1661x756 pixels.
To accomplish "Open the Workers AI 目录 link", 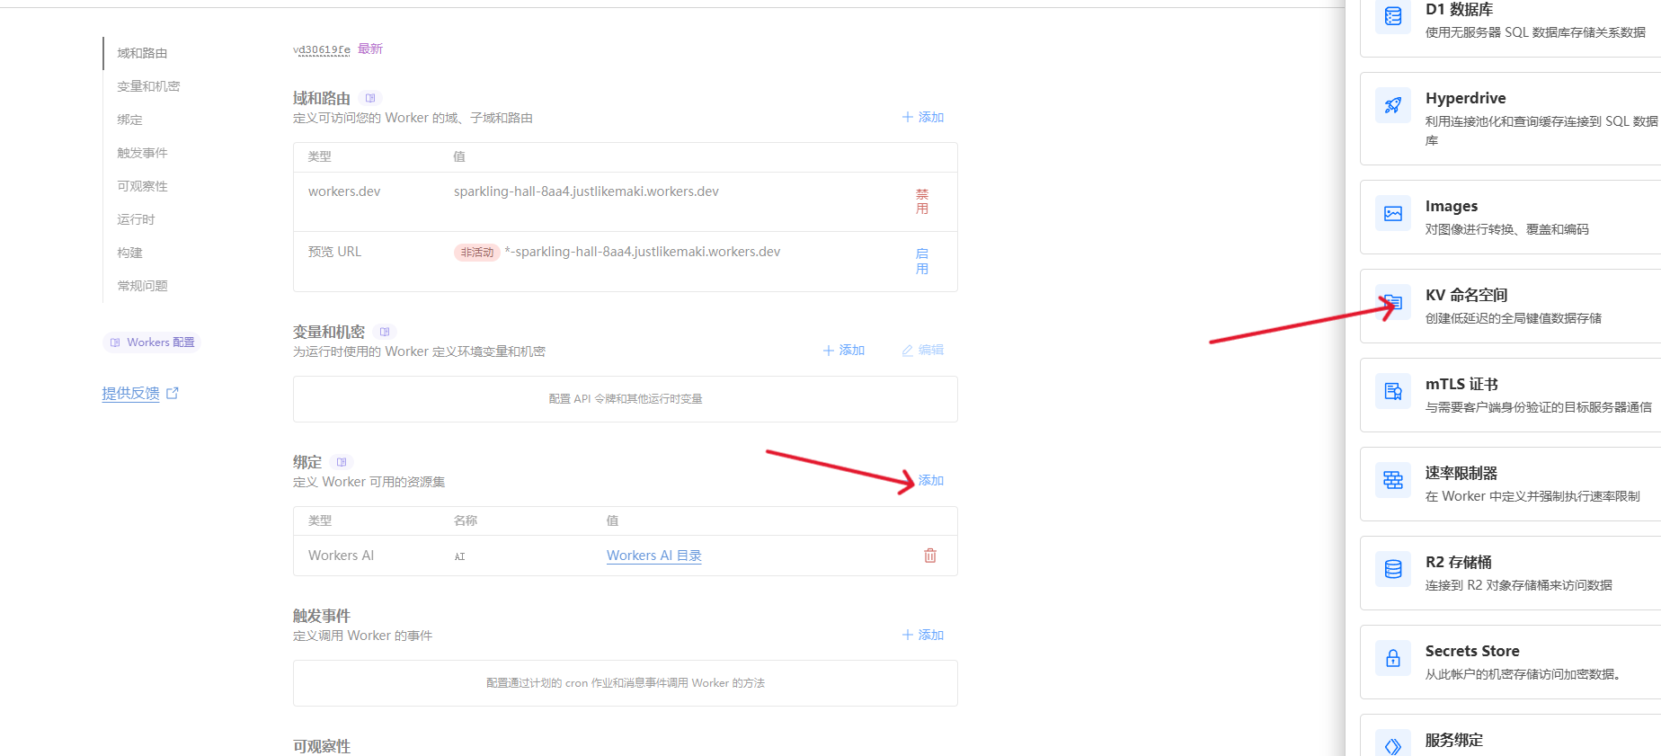I will pos(654,556).
